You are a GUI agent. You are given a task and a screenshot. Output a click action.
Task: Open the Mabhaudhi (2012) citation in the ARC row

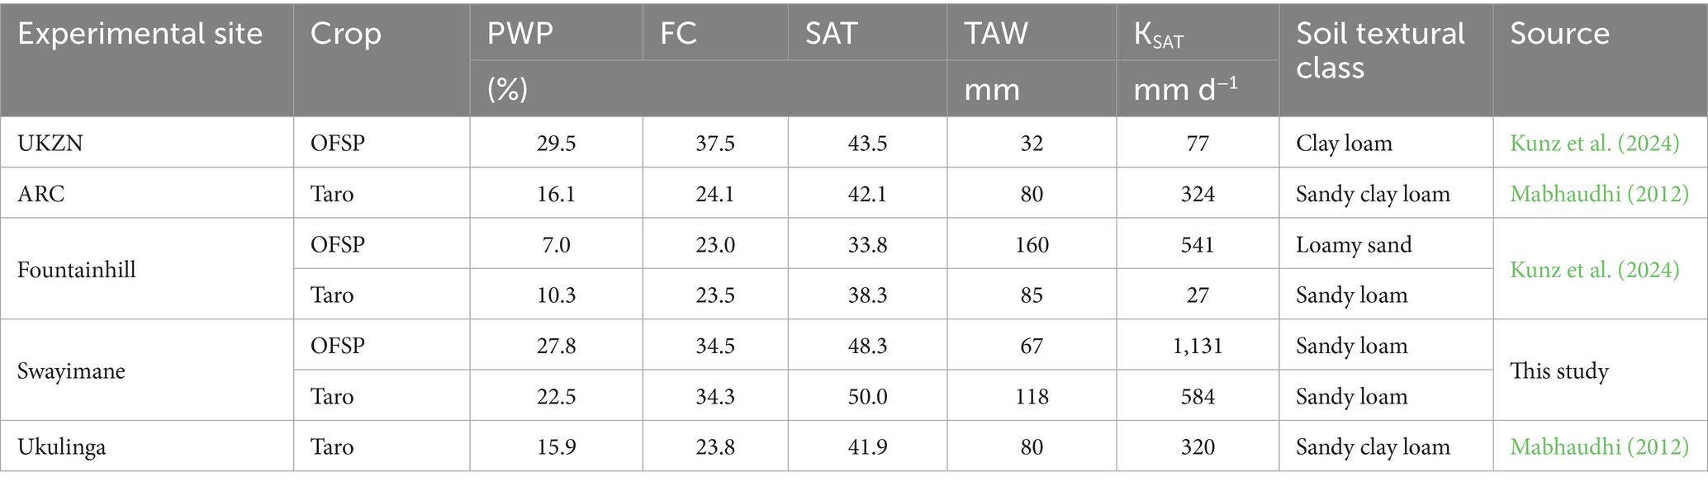point(1599,194)
